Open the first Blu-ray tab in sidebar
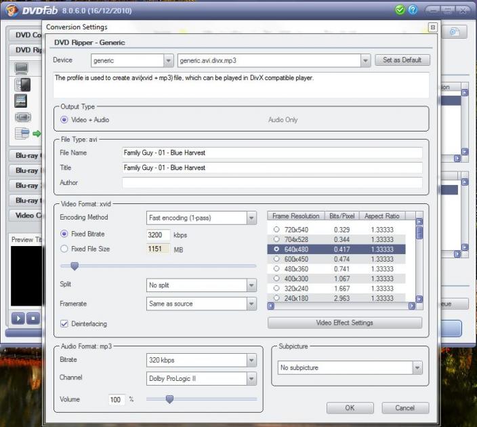The image size is (477, 427). 27,155
